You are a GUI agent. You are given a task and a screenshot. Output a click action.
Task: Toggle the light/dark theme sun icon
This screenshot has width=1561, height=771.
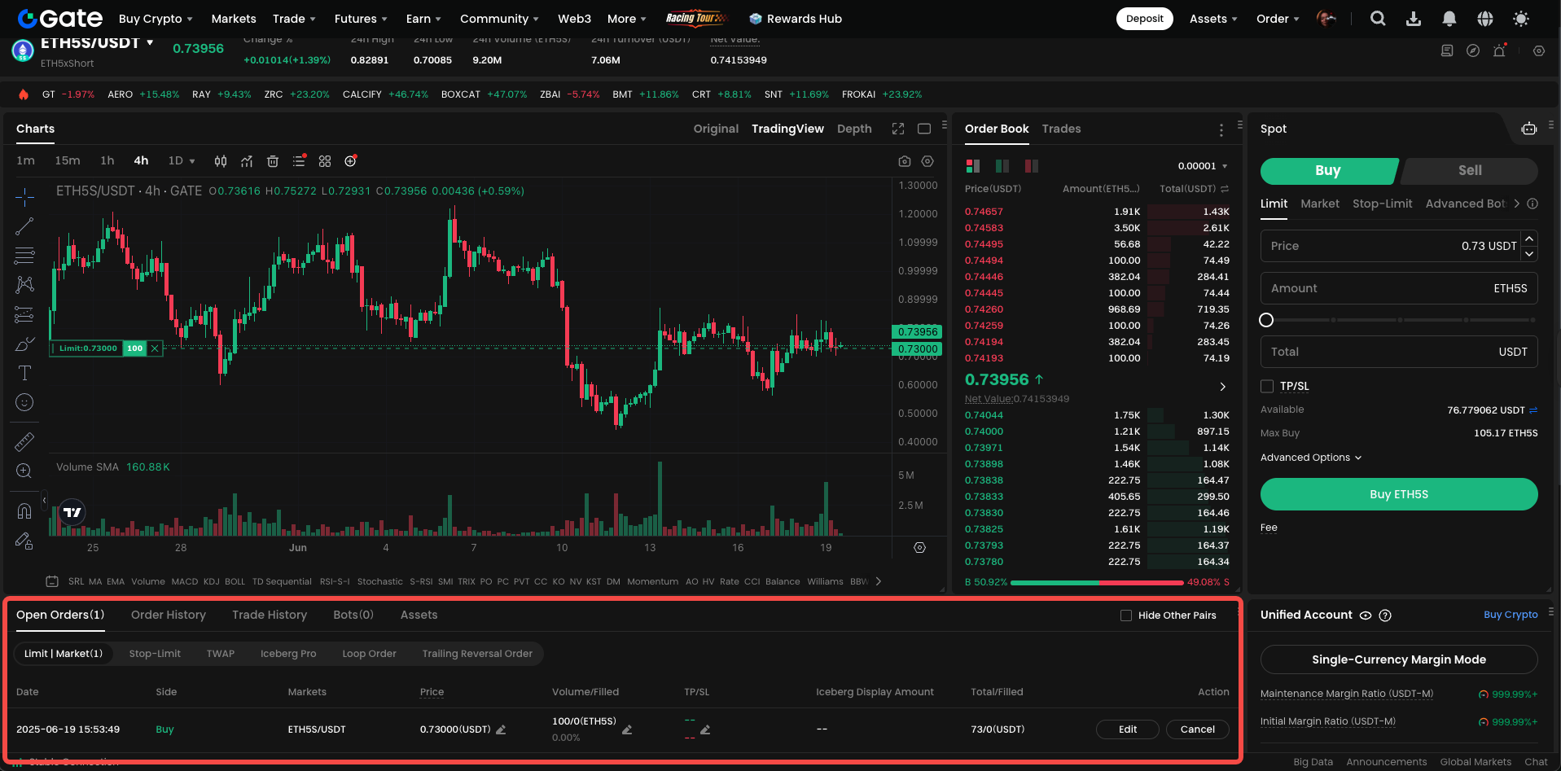1520,19
